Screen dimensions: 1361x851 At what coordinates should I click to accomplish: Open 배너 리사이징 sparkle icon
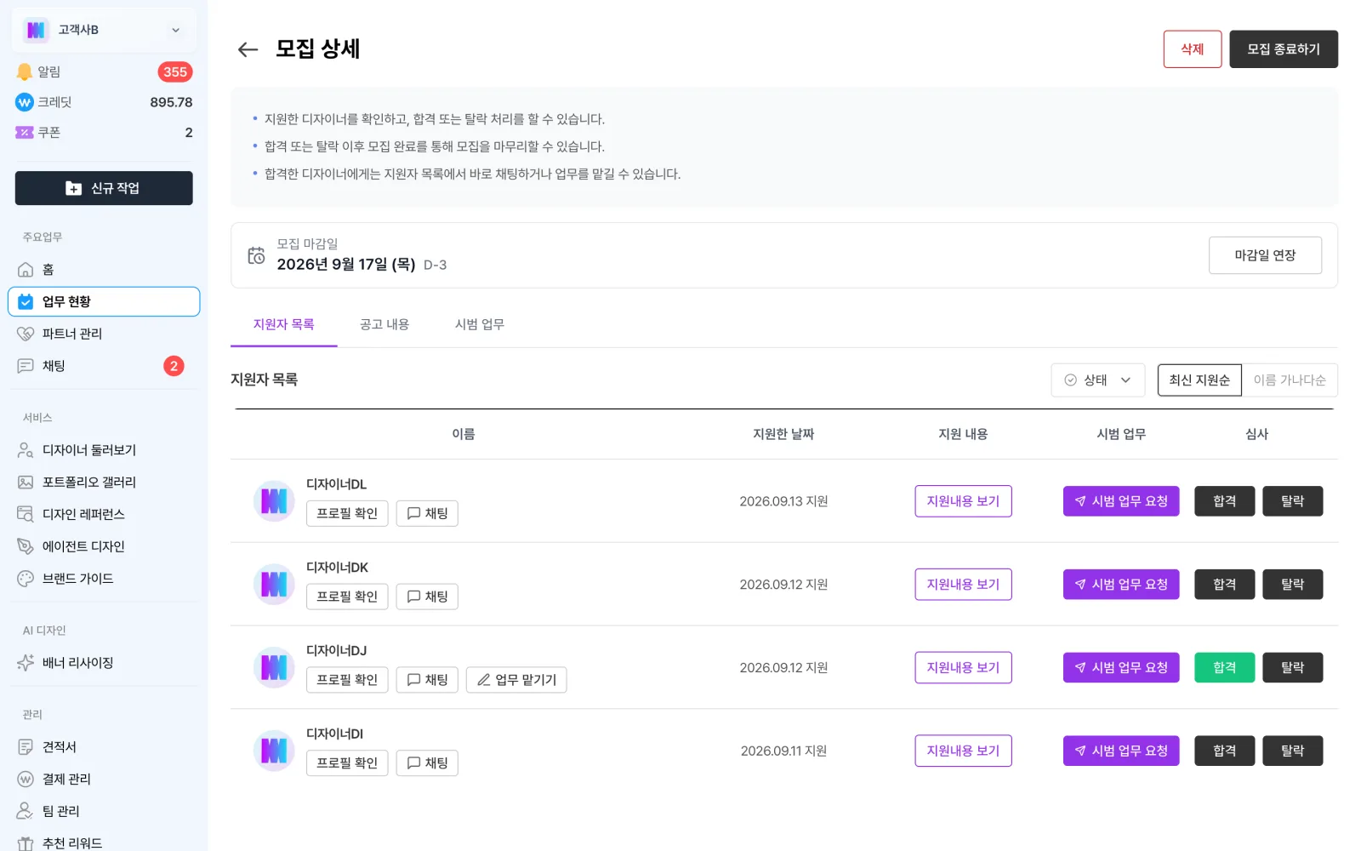pos(26,663)
